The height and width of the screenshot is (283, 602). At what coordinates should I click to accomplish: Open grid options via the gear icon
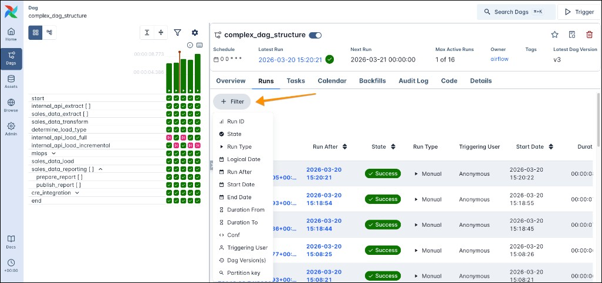[x=195, y=33]
